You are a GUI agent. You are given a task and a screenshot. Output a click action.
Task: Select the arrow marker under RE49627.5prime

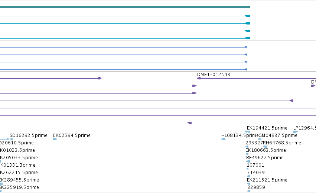coord(248,161)
